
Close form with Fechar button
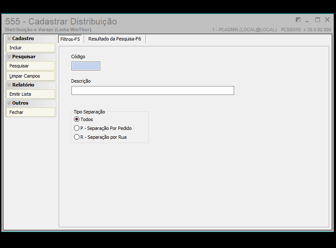tap(31, 112)
